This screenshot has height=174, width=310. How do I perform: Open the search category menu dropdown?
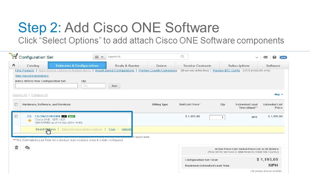[99, 57]
